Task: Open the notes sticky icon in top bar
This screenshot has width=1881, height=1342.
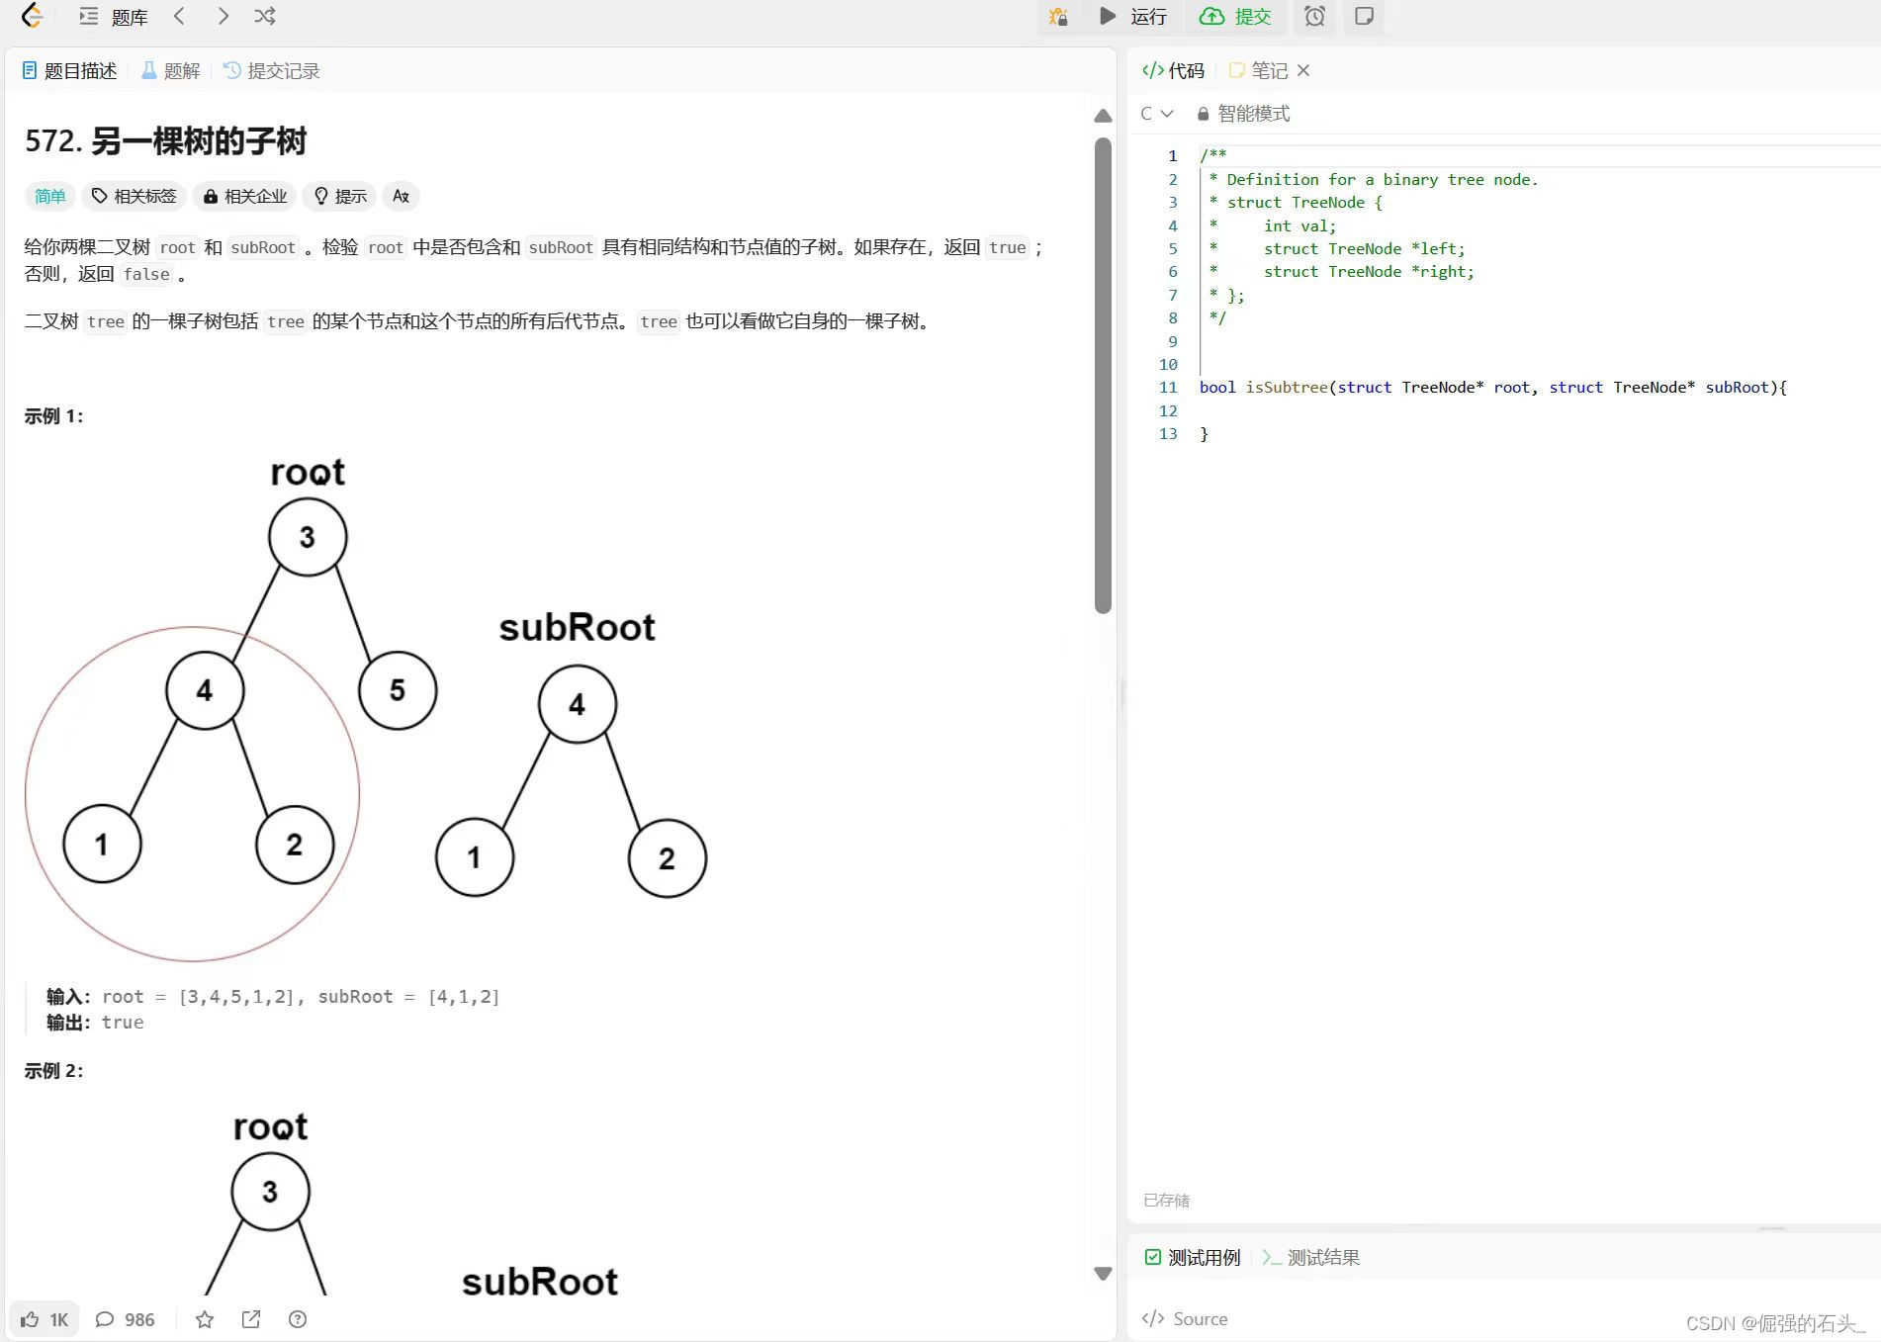Action: pyautogui.click(x=1364, y=17)
